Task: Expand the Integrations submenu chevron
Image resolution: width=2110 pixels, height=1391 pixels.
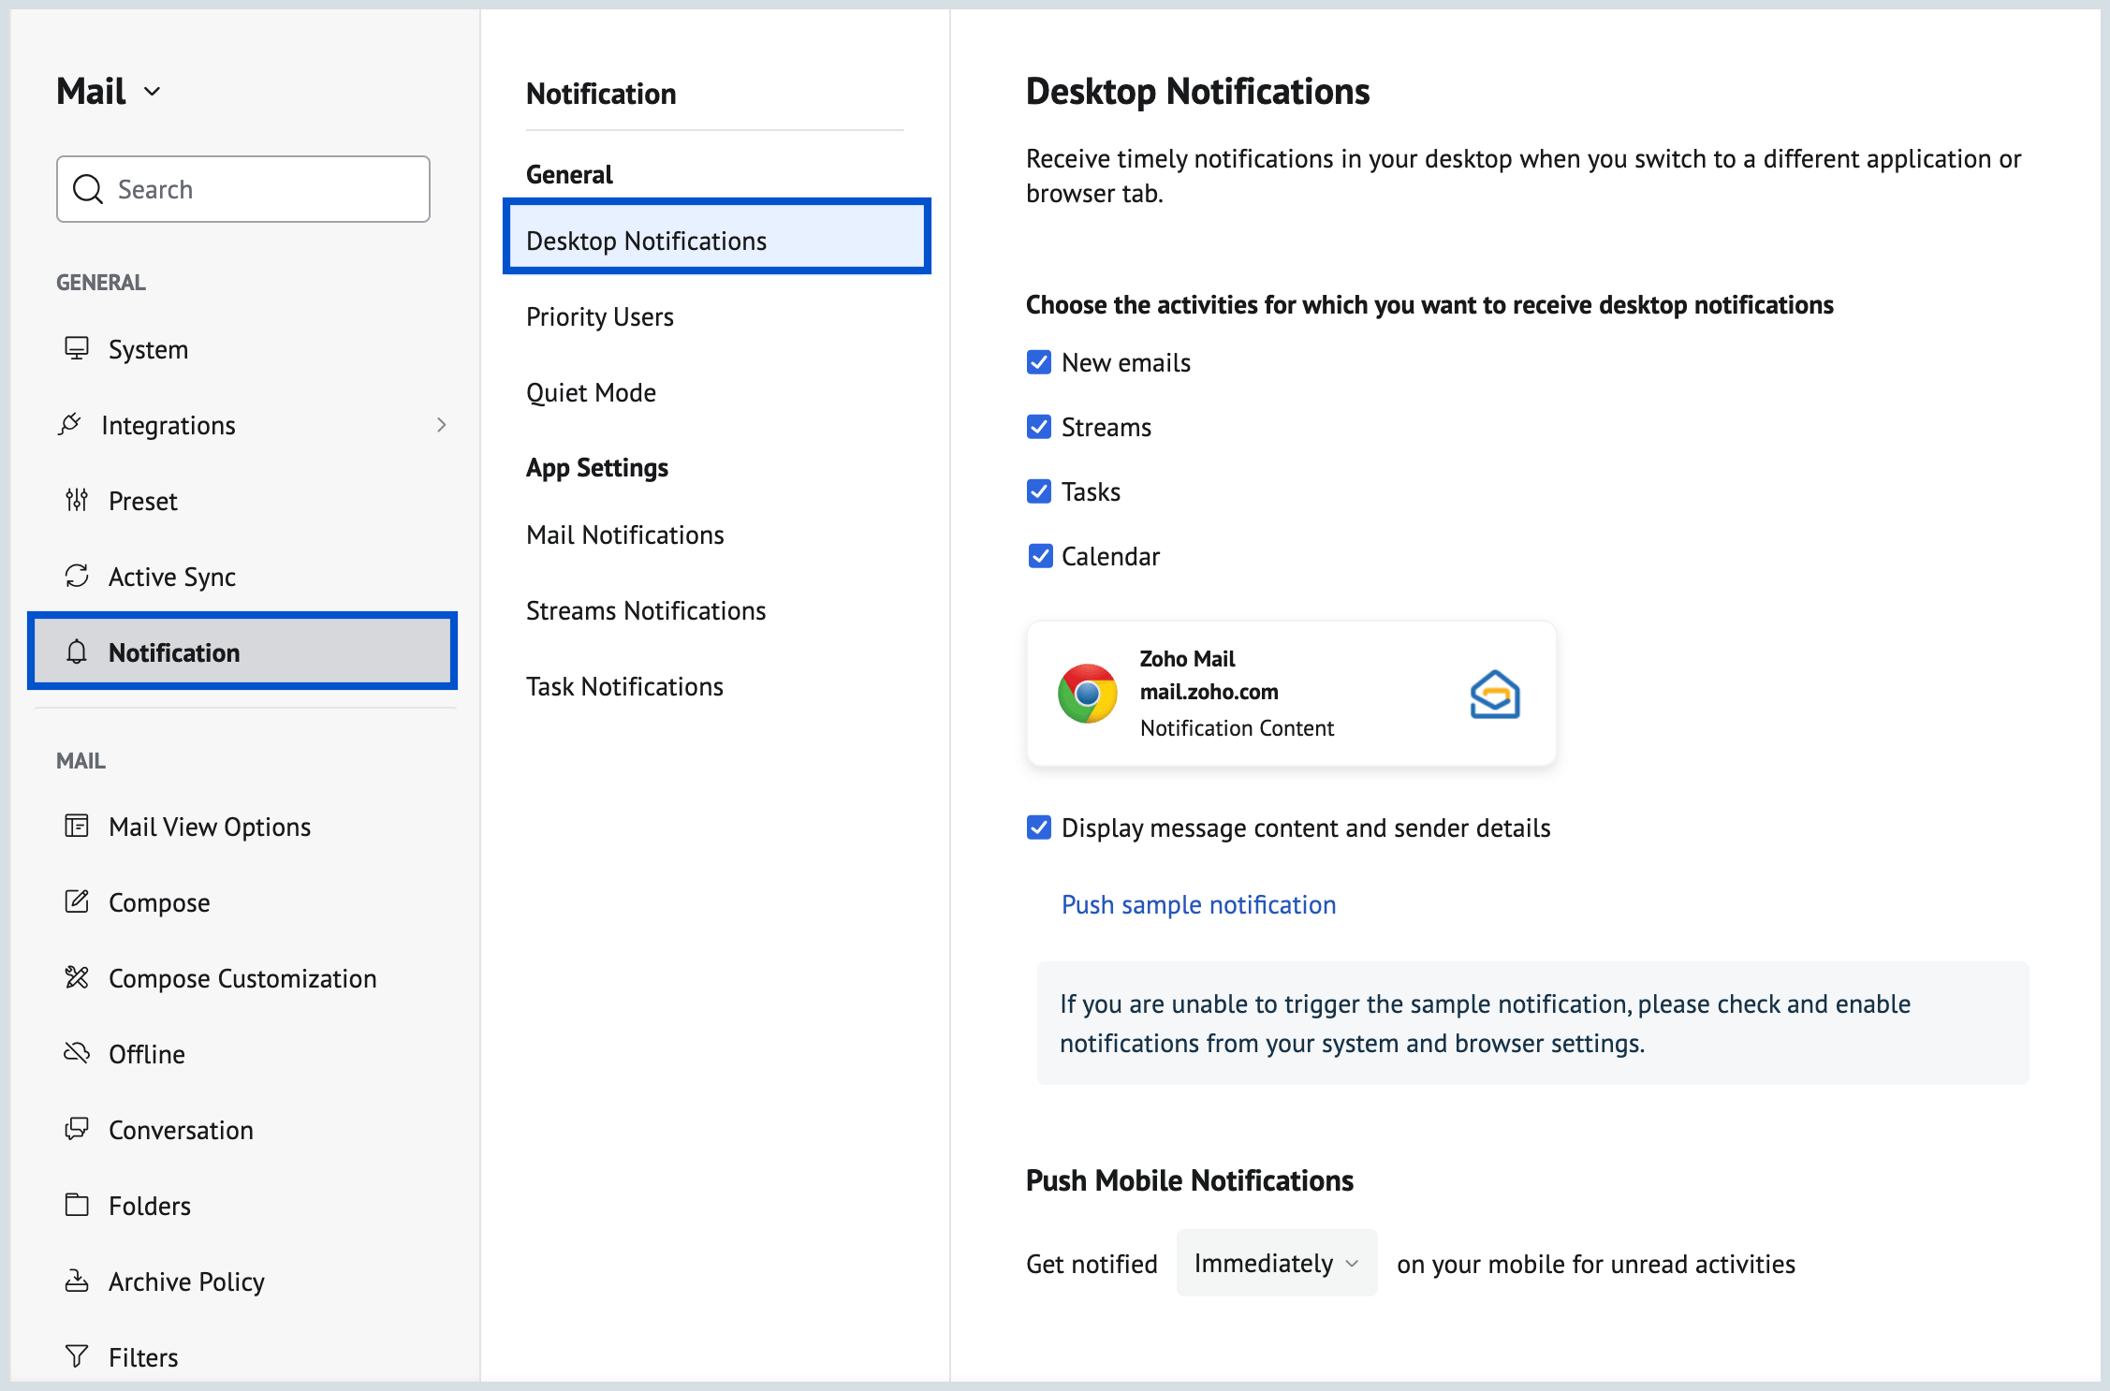Action: click(x=441, y=424)
